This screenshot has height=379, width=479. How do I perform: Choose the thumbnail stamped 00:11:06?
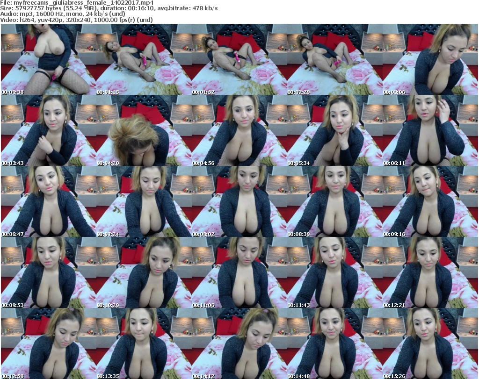pyautogui.click(x=239, y=272)
